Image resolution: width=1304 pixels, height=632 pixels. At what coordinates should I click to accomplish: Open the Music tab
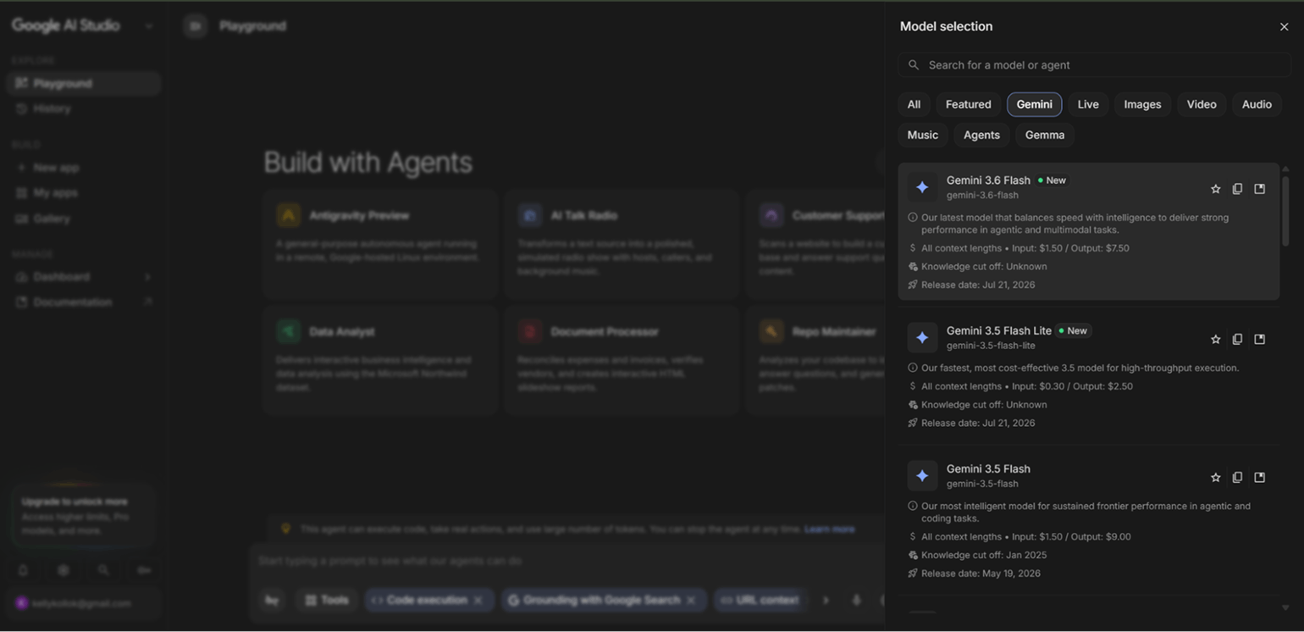tap(922, 135)
